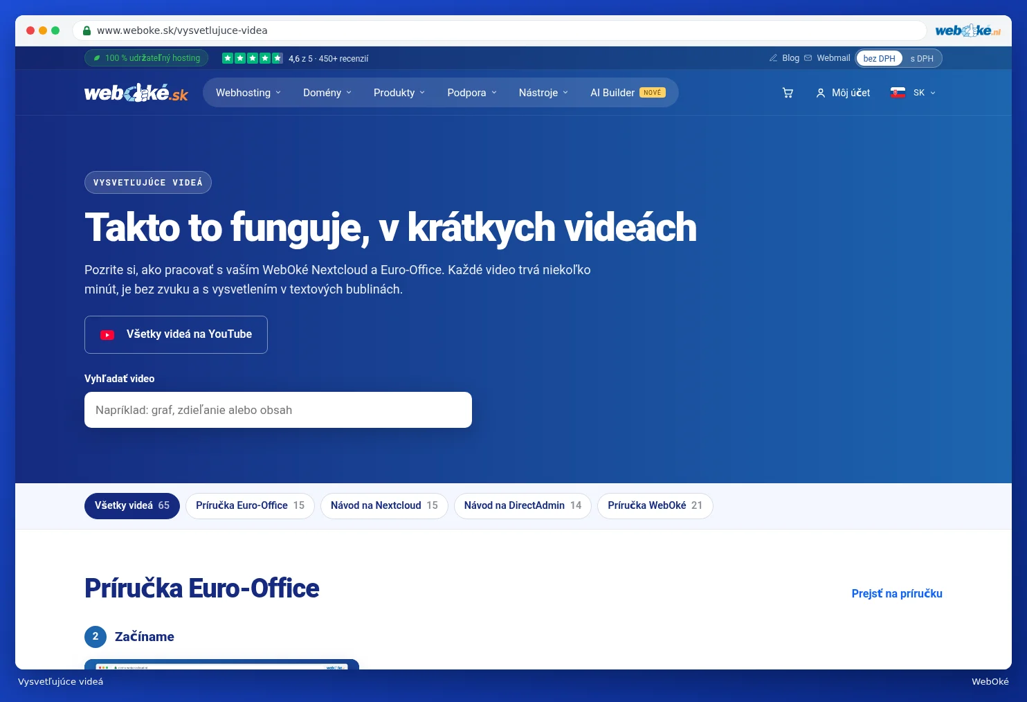Click the green Trustpilot stars rating
This screenshot has height=702, width=1027.
coord(252,58)
